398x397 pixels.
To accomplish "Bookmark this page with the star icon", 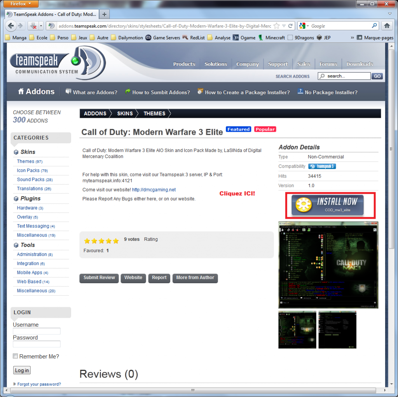I will pyautogui.click(x=277, y=26).
